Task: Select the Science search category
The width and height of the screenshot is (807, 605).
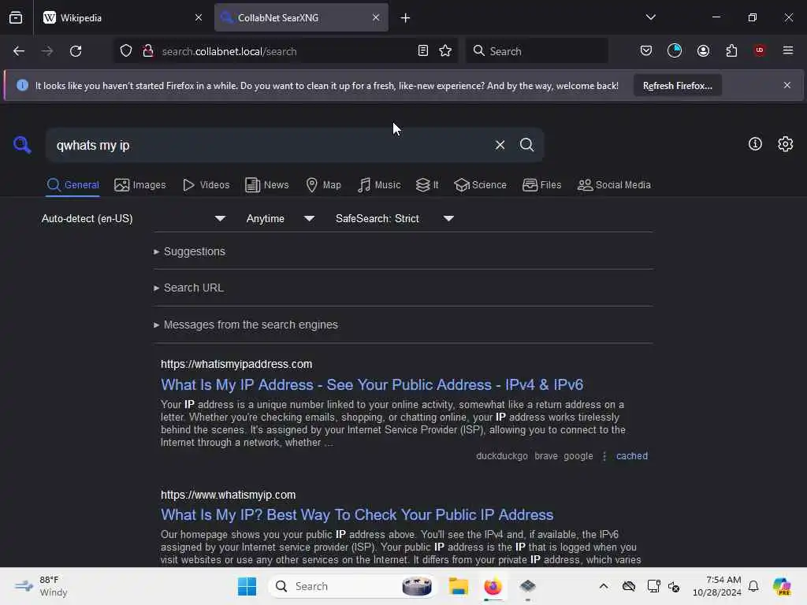Action: (480, 184)
